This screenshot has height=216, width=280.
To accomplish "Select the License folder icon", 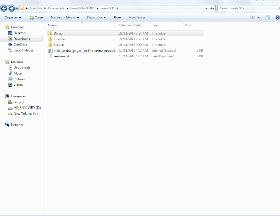I will (x=50, y=39).
